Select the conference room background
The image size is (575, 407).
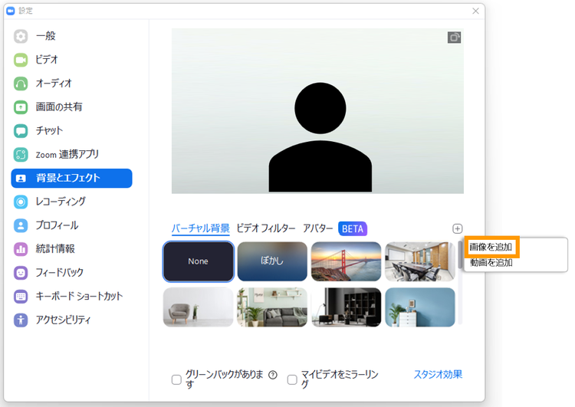420,261
